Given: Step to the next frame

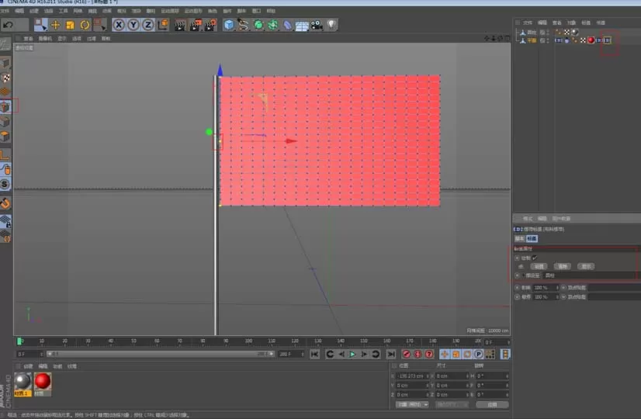Looking at the screenshot, I should tap(364, 355).
